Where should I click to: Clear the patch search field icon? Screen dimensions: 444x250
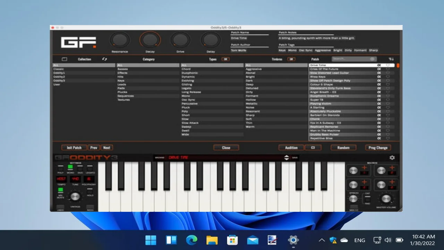(372, 59)
